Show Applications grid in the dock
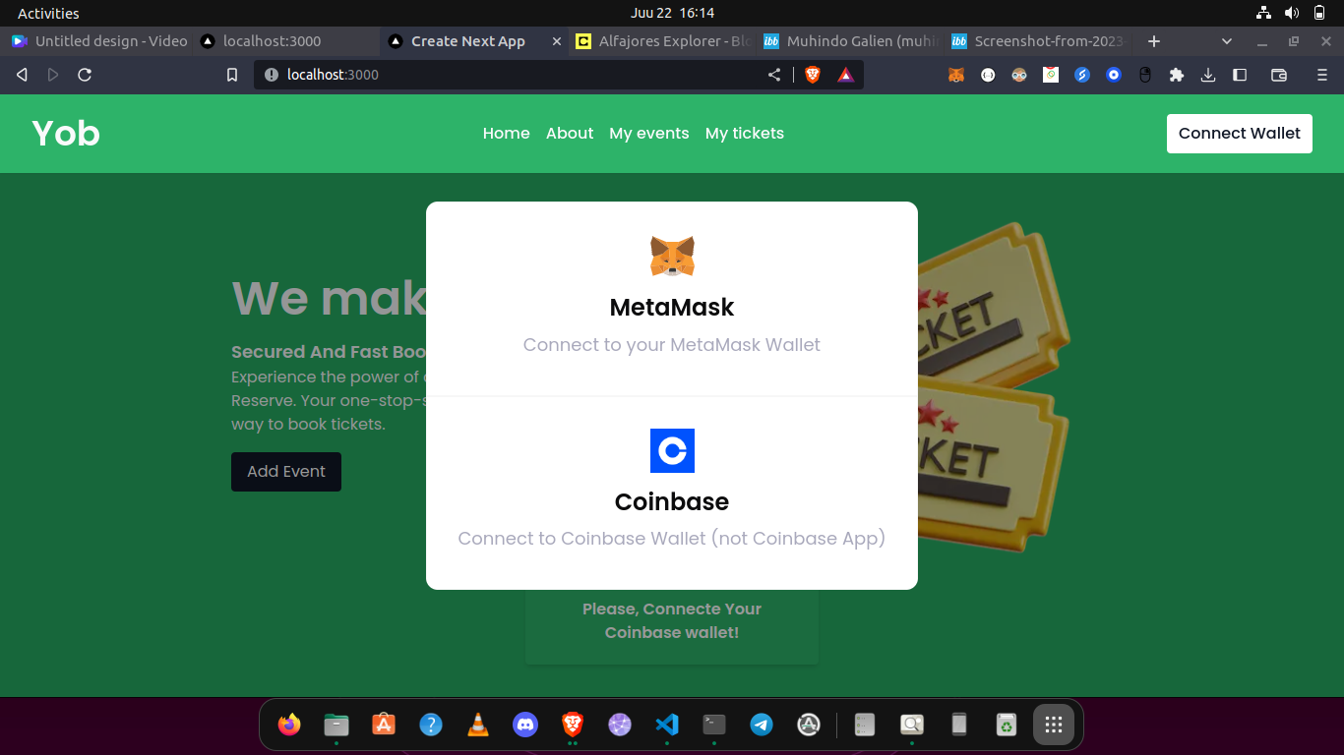This screenshot has height=755, width=1344. pyautogui.click(x=1054, y=725)
